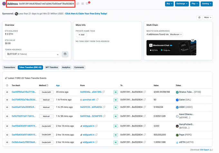Expand the token holdings $6,915.87 dropdown
Image resolution: width=219 pixels, height=153 pixels.
click(33, 54)
